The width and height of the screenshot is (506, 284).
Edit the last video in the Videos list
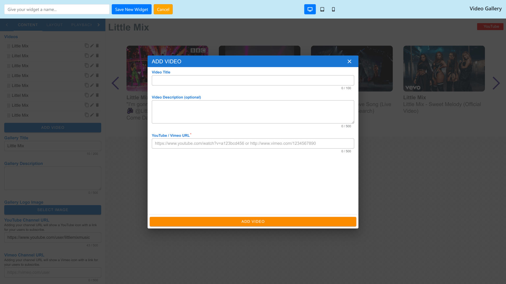point(92,115)
